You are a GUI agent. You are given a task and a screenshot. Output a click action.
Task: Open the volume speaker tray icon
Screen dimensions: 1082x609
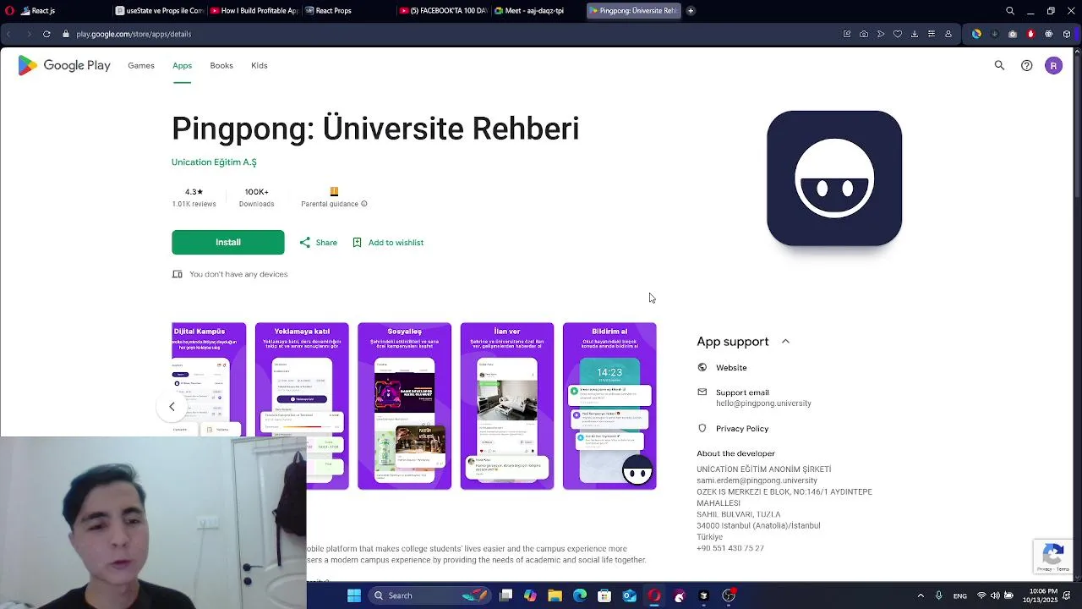(x=995, y=595)
